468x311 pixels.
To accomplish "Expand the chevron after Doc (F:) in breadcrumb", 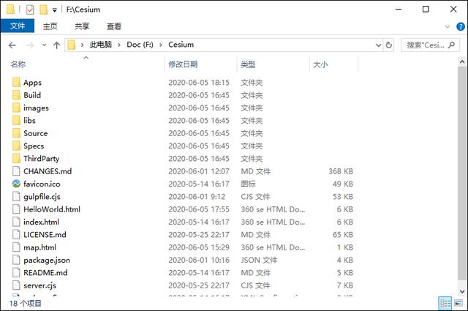I will [x=161, y=45].
